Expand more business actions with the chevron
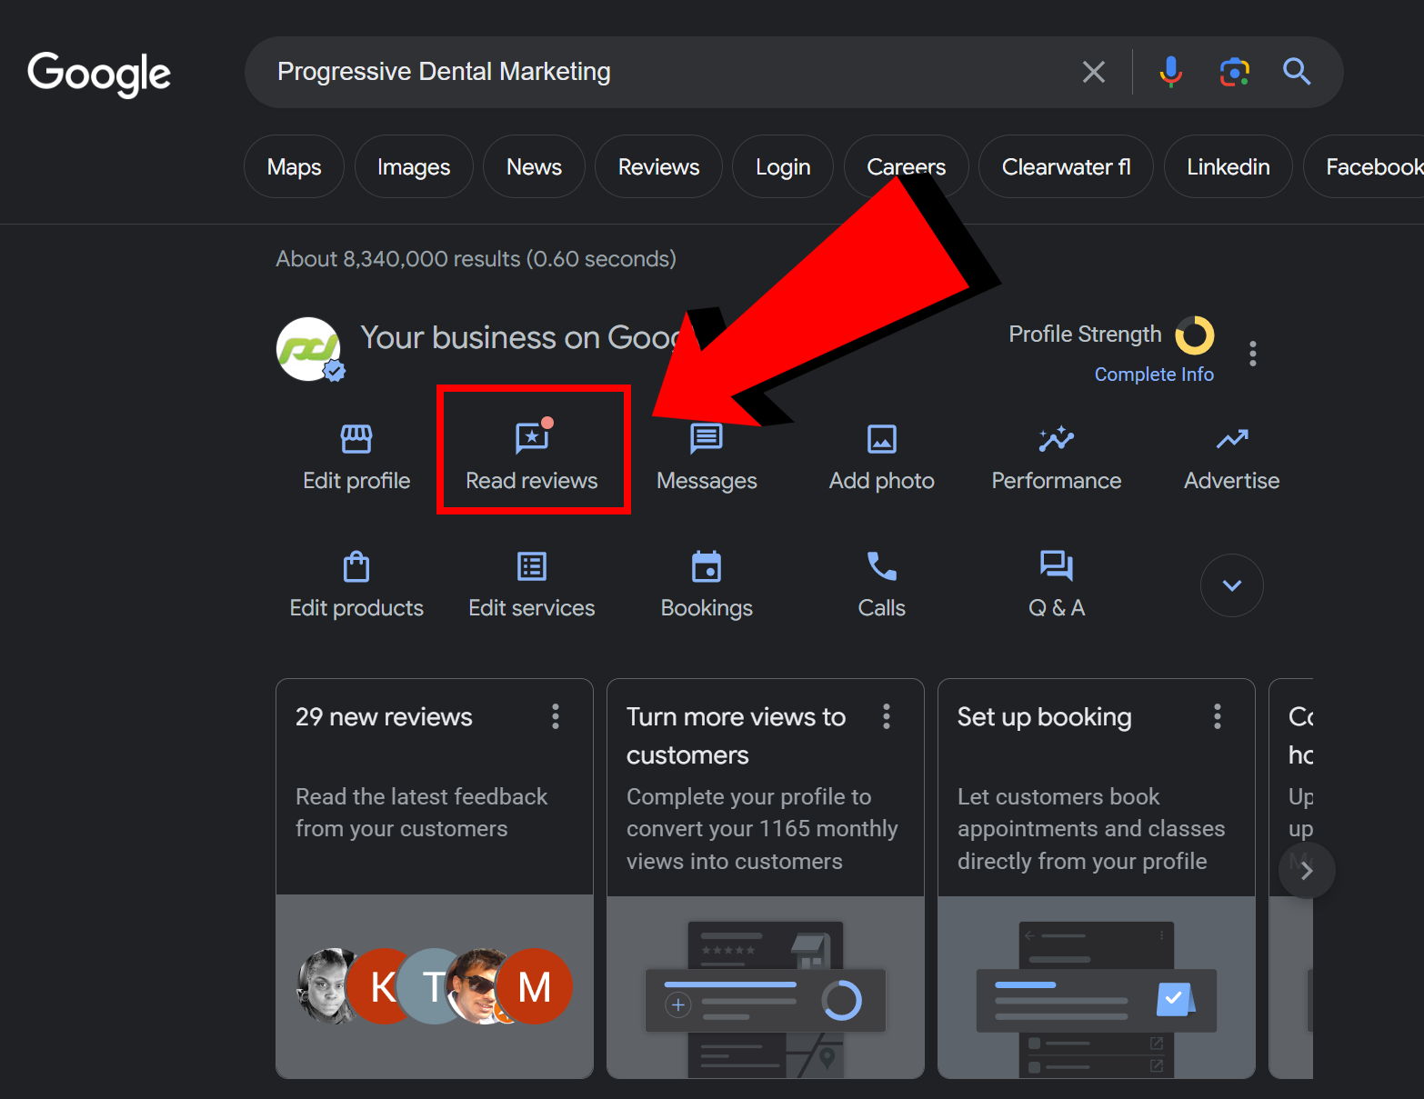This screenshot has height=1099, width=1424. point(1232,585)
